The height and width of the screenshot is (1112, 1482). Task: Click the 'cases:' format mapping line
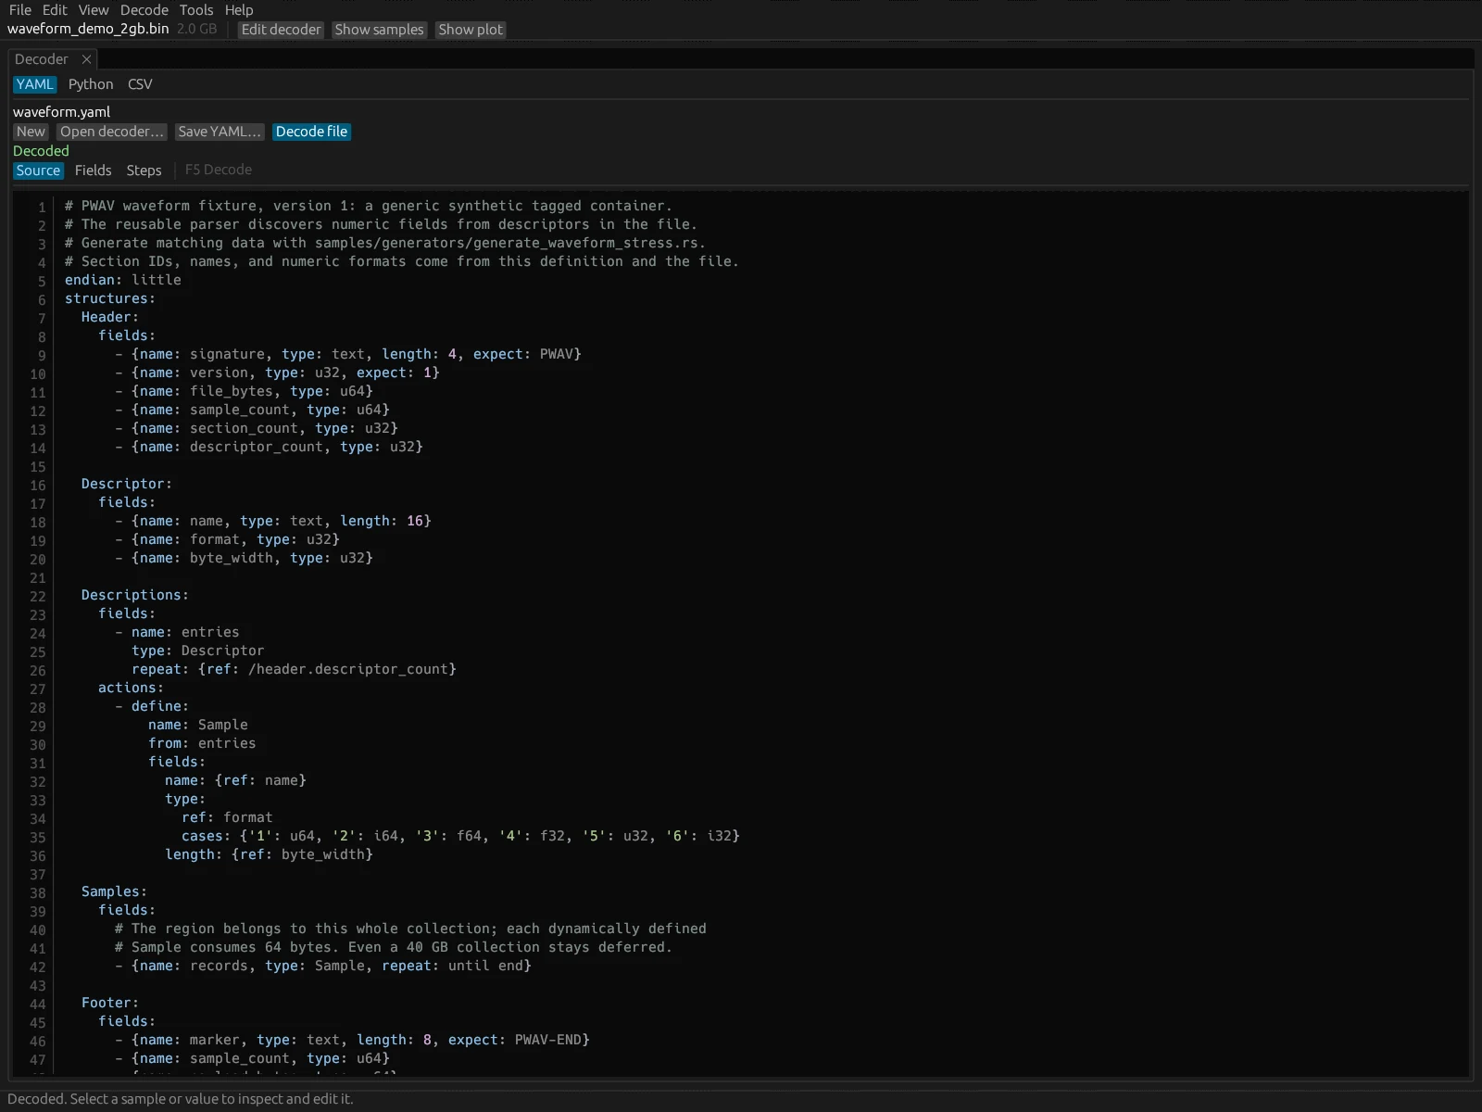460,836
